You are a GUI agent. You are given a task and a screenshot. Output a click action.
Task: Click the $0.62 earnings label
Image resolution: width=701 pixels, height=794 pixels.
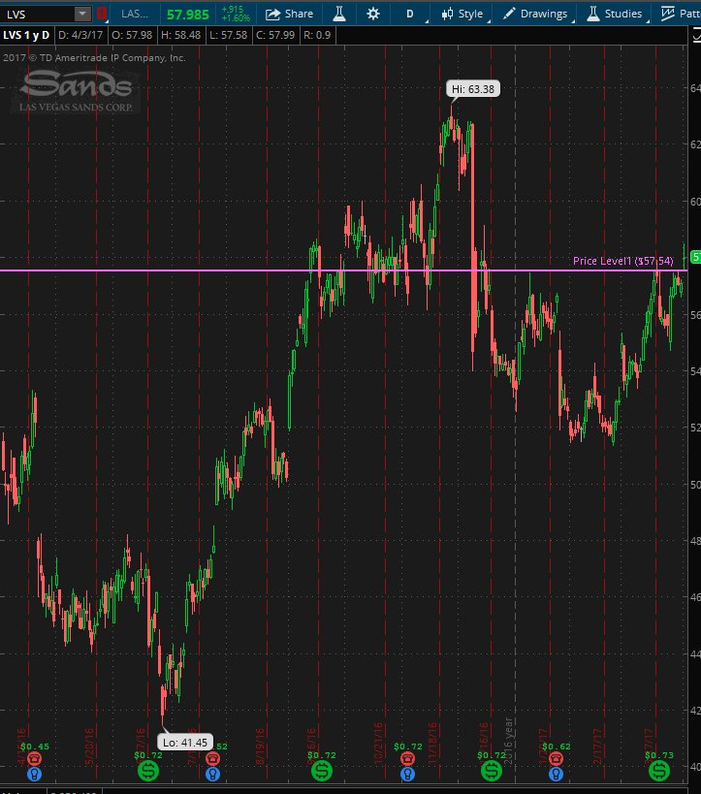click(x=557, y=746)
